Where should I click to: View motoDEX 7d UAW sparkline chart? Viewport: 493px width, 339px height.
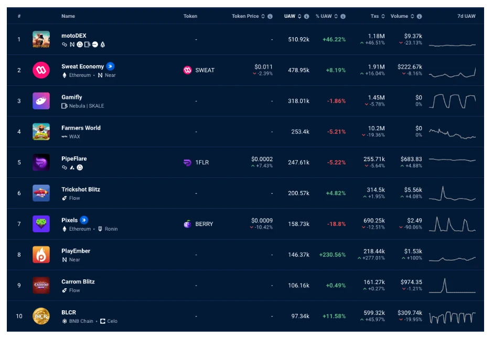pos(453,45)
